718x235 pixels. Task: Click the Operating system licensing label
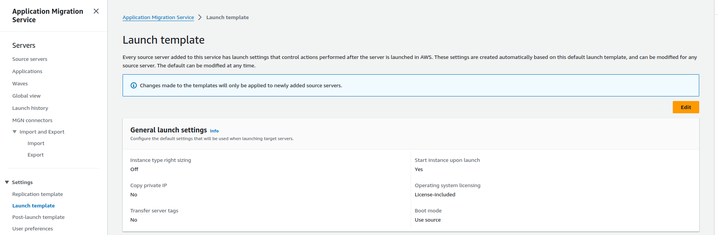click(x=448, y=185)
